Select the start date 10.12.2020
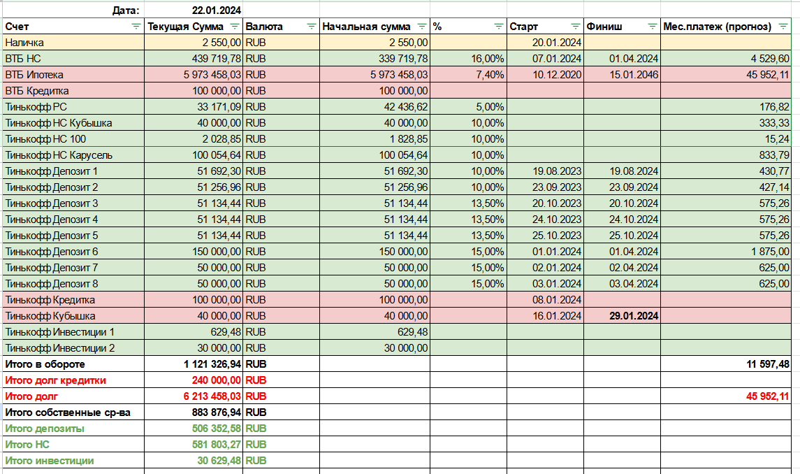The width and height of the screenshot is (800, 474). [x=546, y=75]
